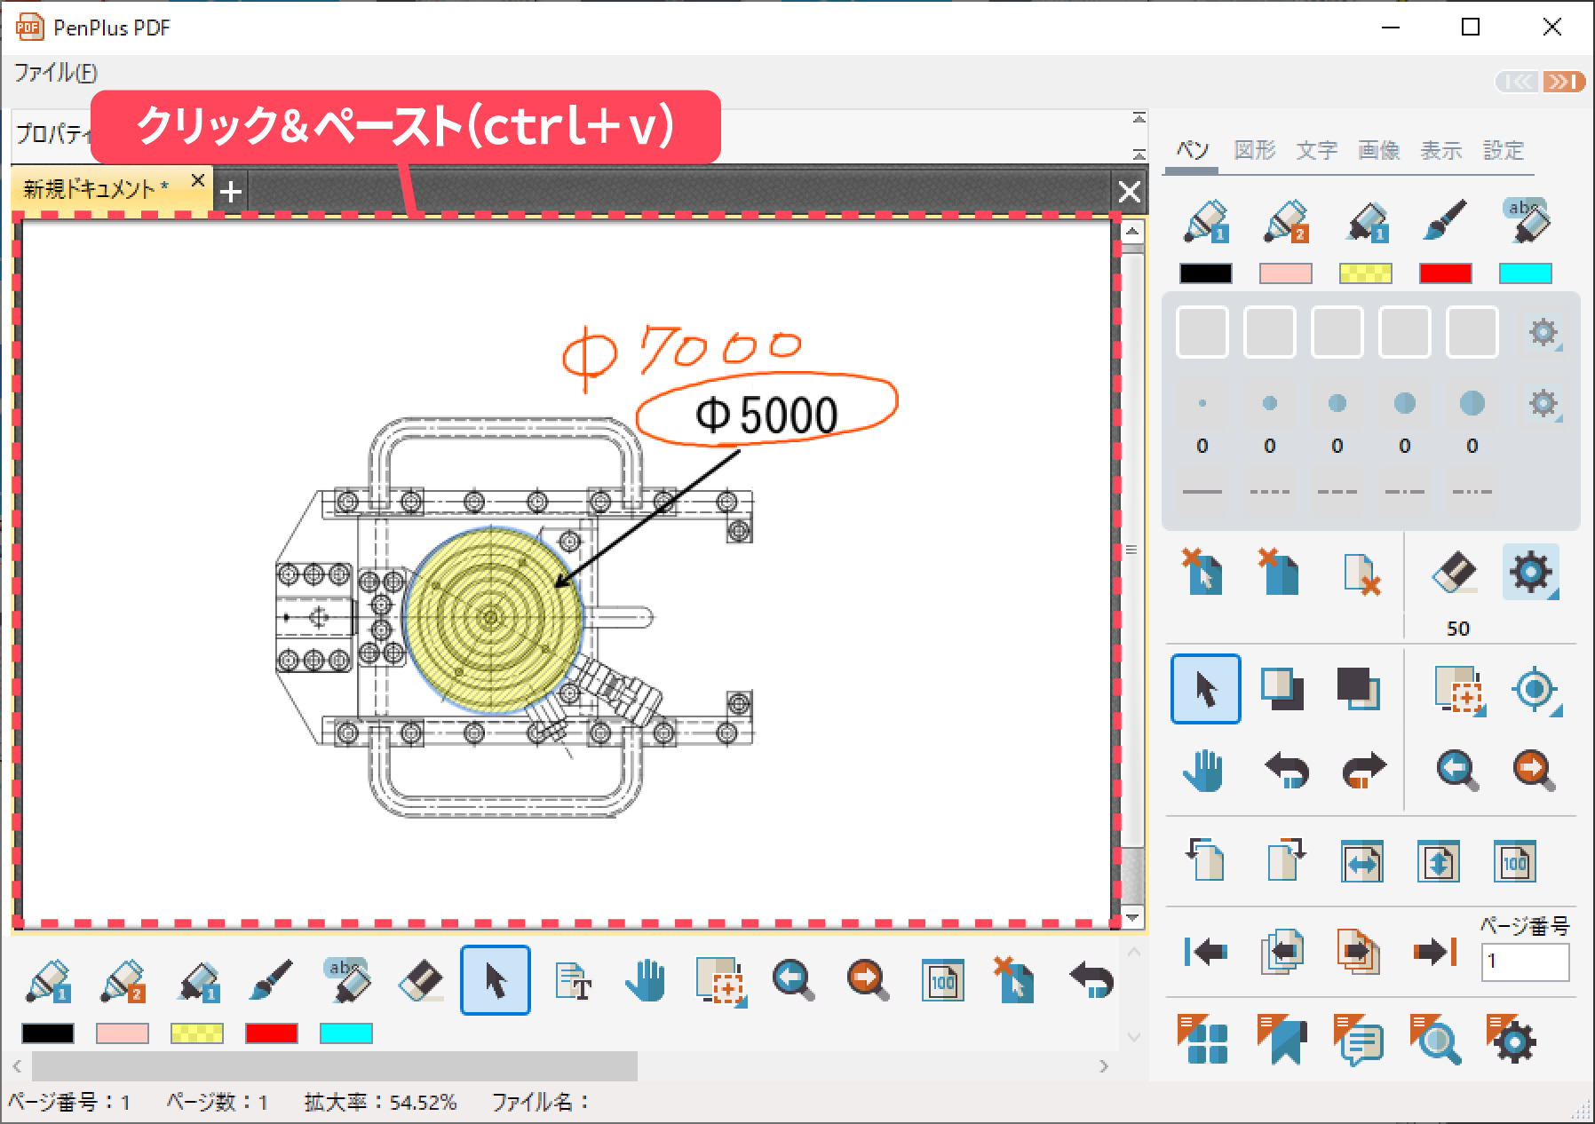Fit page to width icon

[x=1361, y=862]
